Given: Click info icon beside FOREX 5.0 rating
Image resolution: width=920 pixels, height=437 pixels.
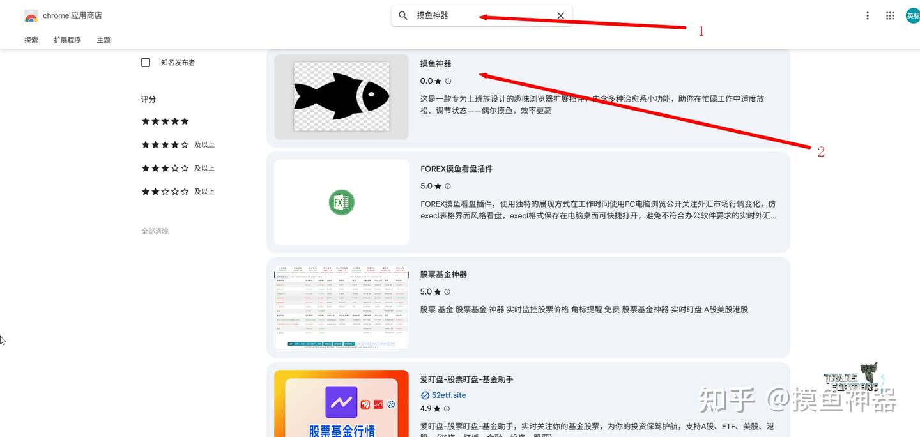Looking at the screenshot, I should click(448, 187).
